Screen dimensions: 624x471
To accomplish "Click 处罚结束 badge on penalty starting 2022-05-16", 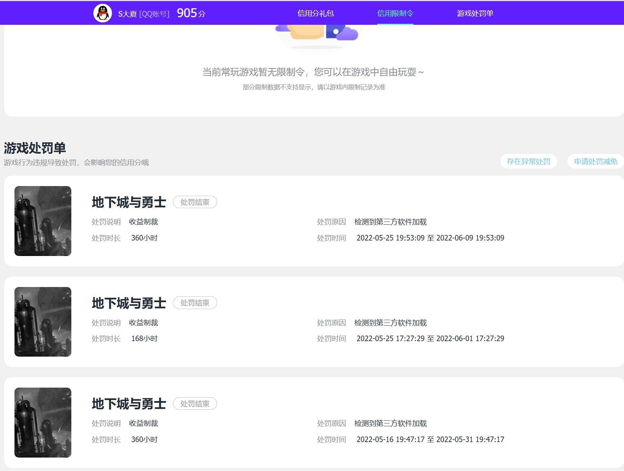I will (195, 404).
